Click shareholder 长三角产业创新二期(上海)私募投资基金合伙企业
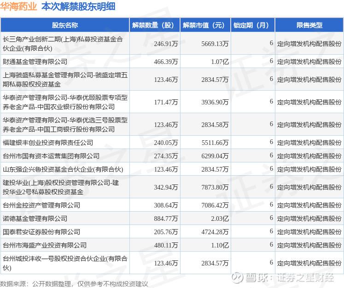This screenshot has width=344, height=288. [63, 44]
